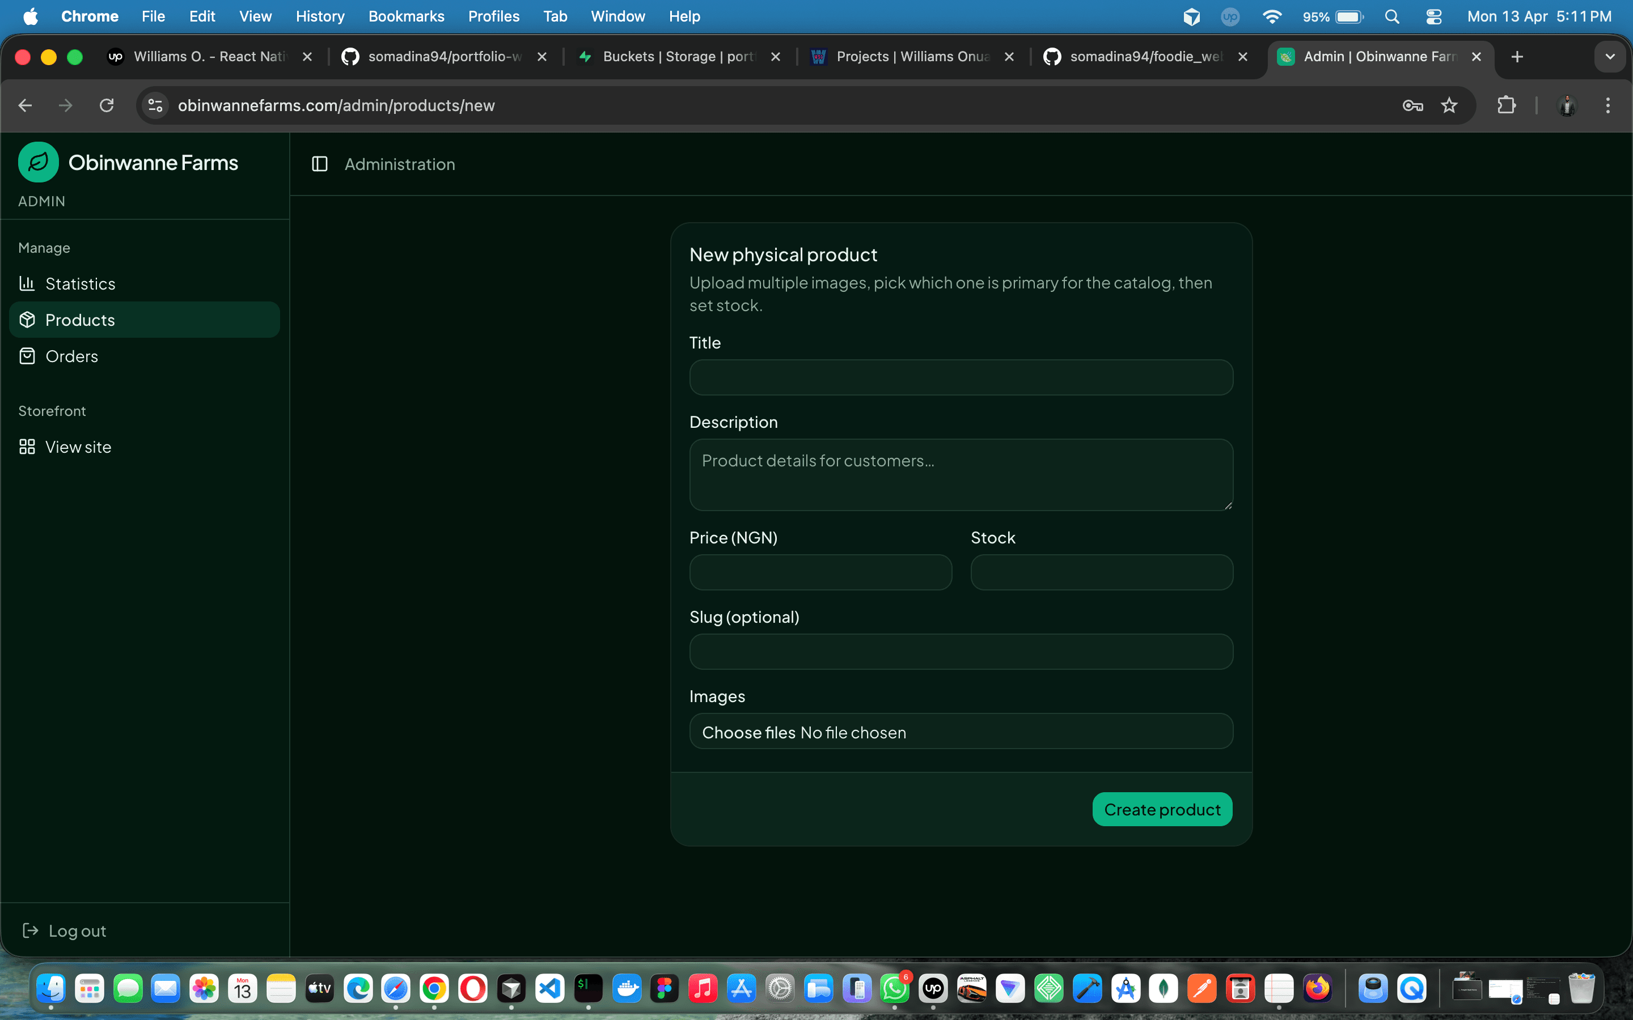Open the History menu

[x=320, y=16]
